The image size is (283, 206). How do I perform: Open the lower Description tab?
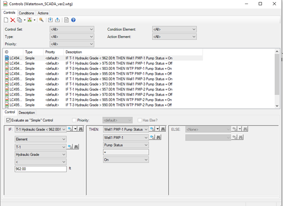(x=27, y=113)
